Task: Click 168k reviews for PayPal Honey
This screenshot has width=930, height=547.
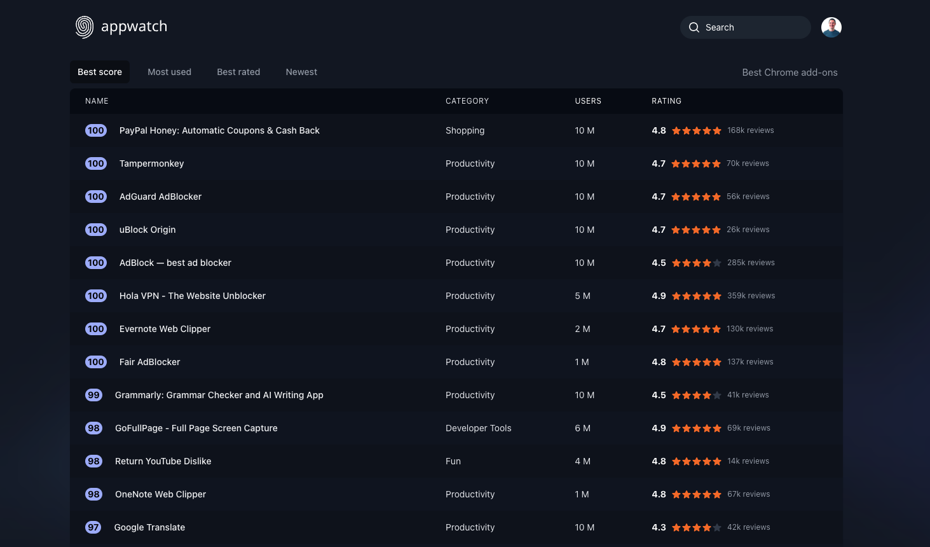Action: tap(751, 130)
